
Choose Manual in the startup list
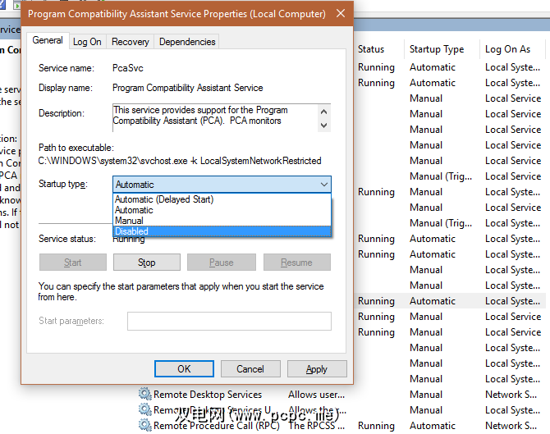(222, 221)
